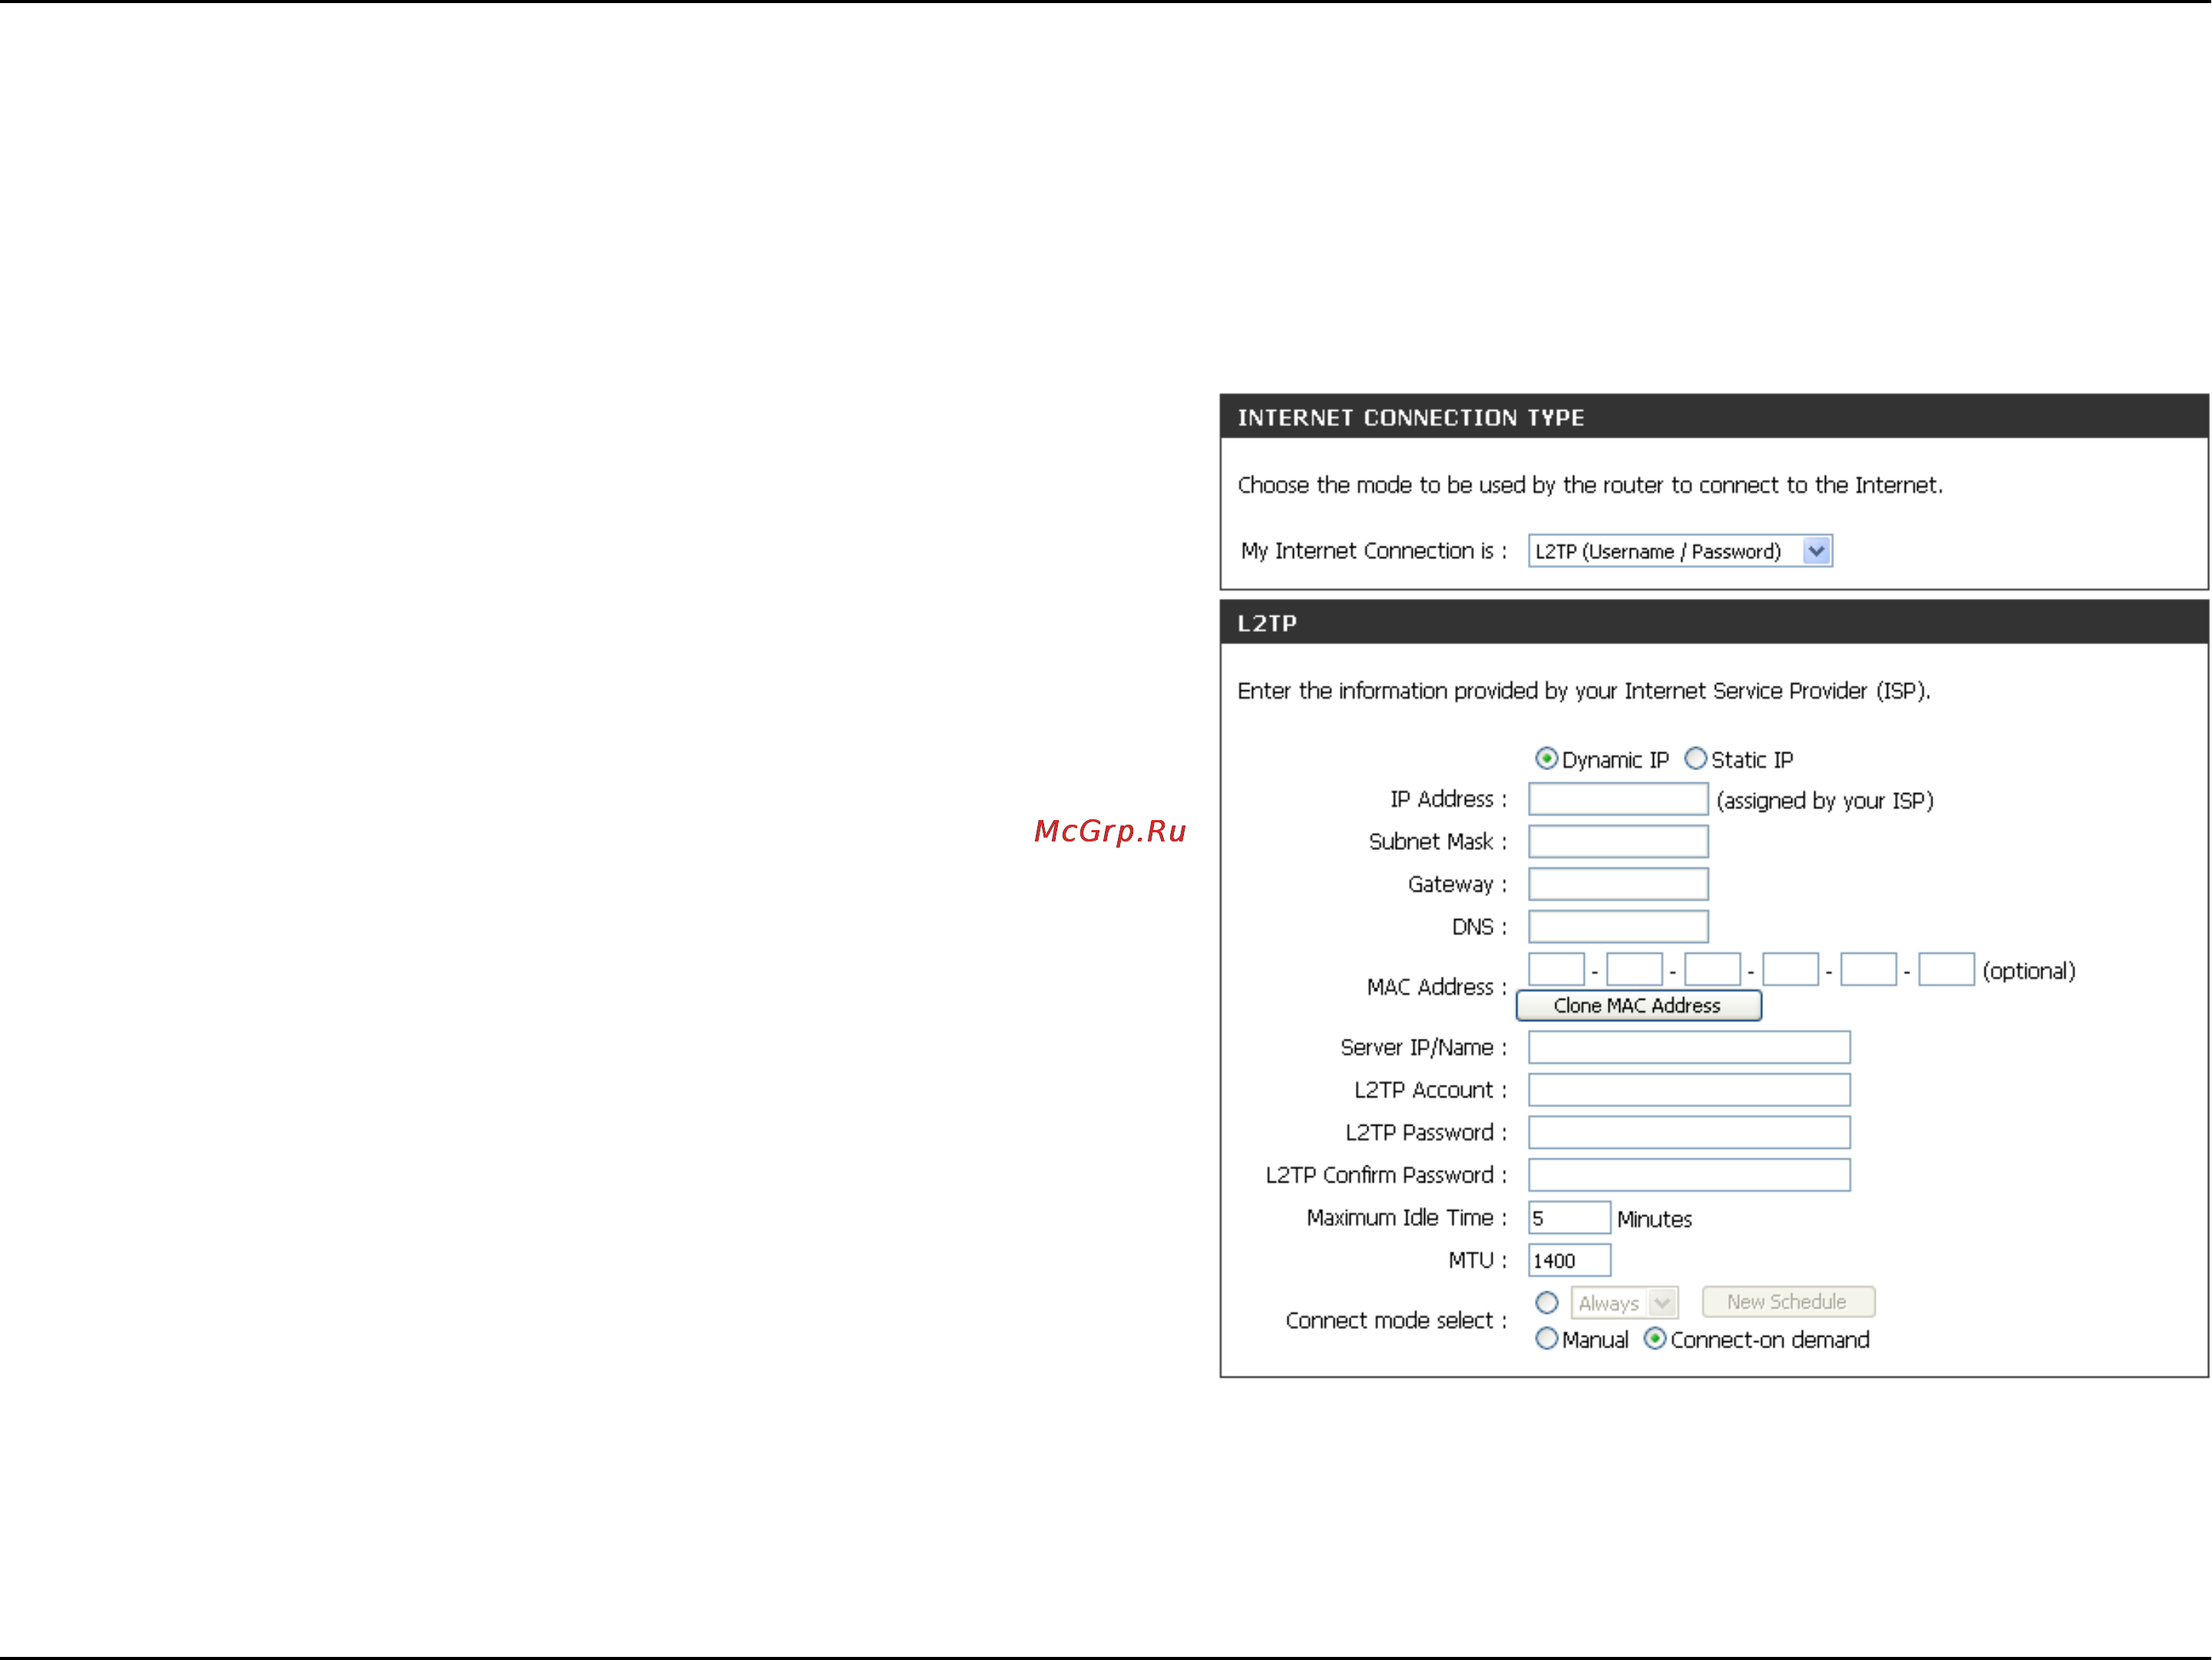Click the Server IP/Name input field
The width and height of the screenshot is (2212, 1660).
[1689, 1047]
